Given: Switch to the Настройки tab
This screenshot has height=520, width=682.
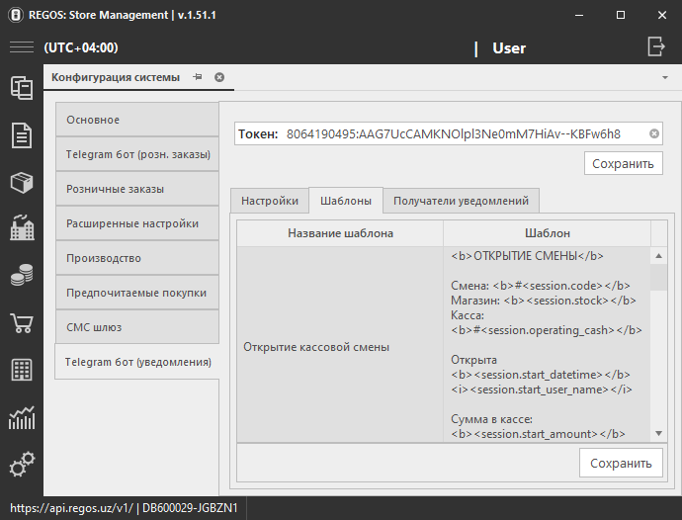Looking at the screenshot, I should [270, 201].
